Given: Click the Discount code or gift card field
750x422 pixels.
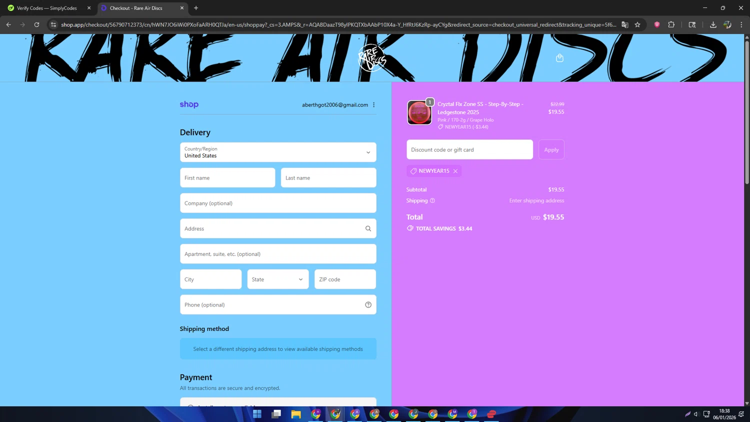Looking at the screenshot, I should pos(469,149).
